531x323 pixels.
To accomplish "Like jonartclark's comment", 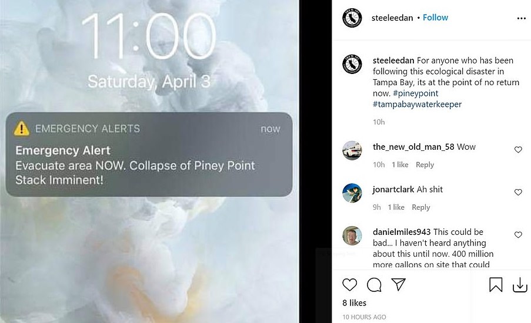I will coord(518,193).
